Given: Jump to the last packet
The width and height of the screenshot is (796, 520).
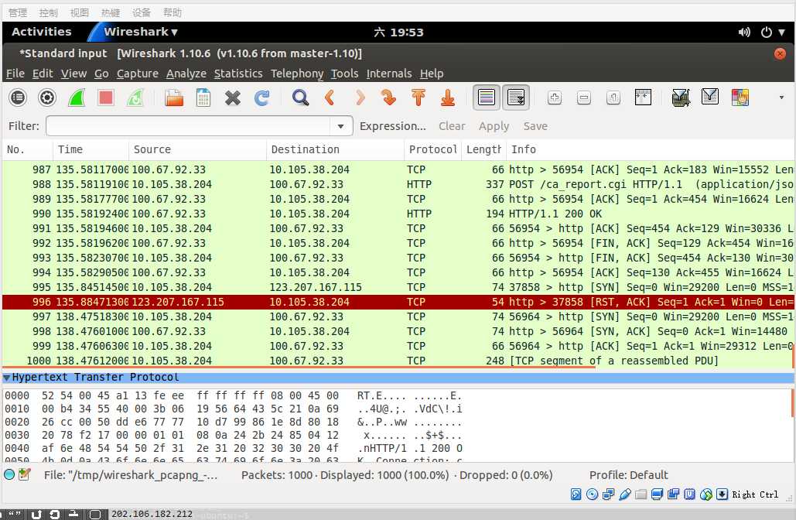Looking at the screenshot, I should [448, 97].
